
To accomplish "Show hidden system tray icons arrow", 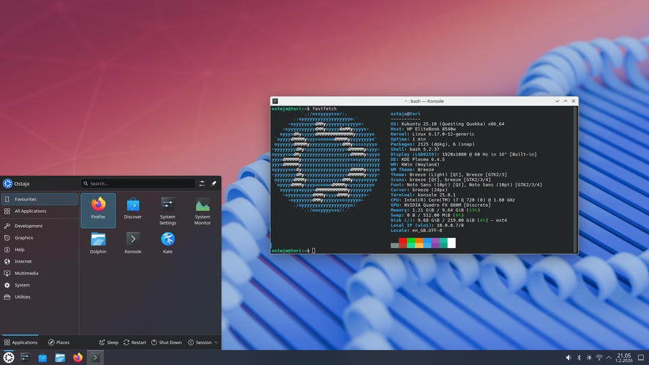I will tap(609, 357).
